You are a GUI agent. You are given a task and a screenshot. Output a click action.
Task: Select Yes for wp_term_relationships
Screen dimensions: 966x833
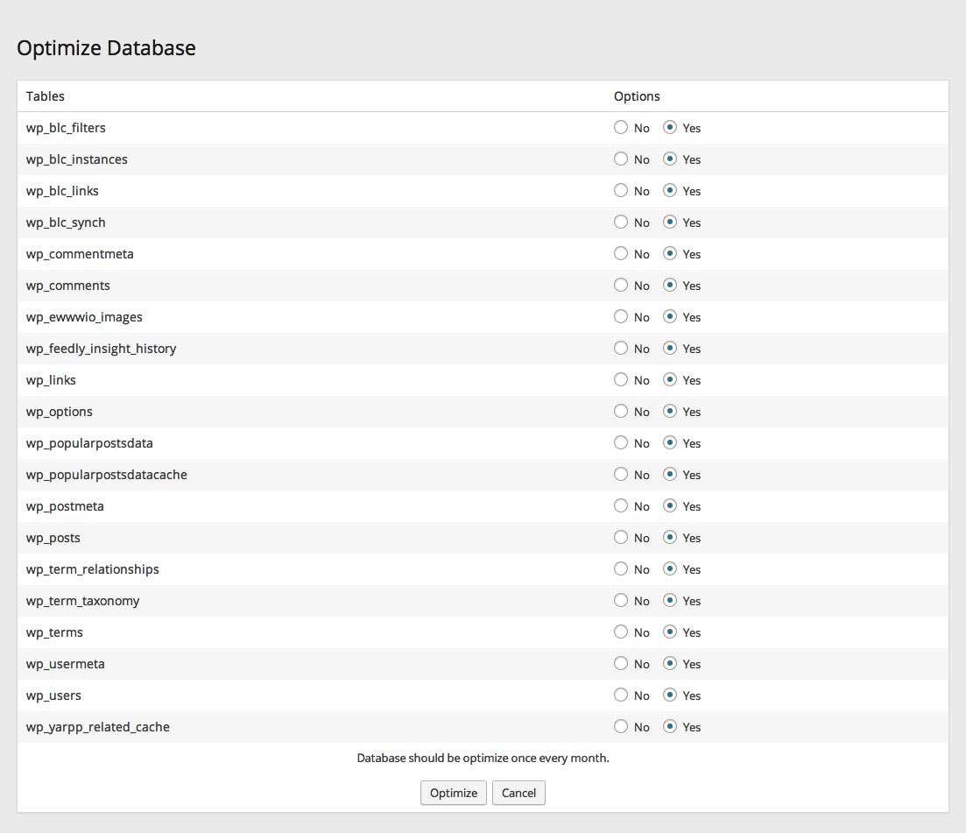pyautogui.click(x=670, y=568)
